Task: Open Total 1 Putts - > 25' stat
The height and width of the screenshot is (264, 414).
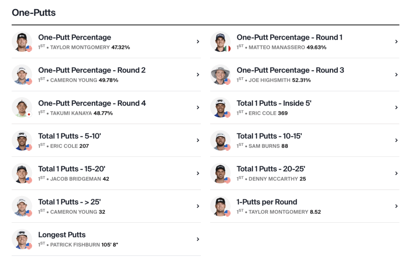Action: point(69,202)
